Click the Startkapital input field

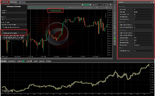tap(14, 13)
